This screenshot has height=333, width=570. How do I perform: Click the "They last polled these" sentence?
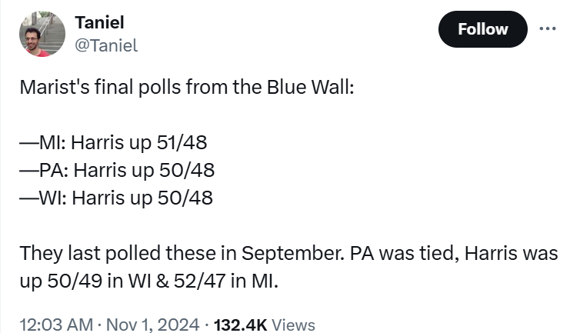coord(288,267)
